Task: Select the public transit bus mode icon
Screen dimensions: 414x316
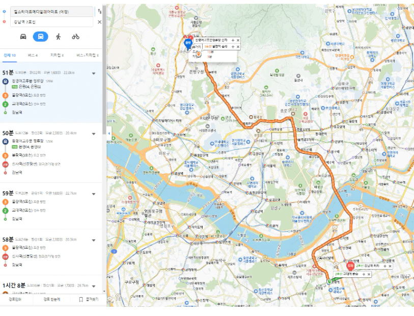Action: tap(40, 37)
